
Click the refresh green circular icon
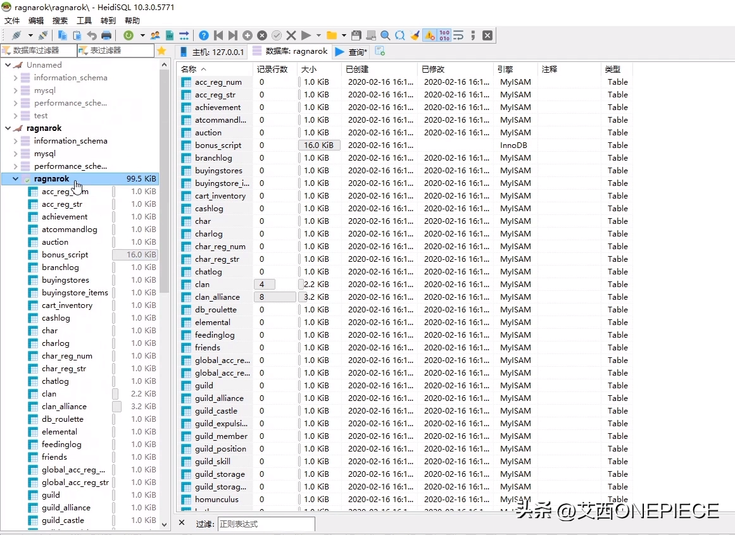click(x=129, y=35)
